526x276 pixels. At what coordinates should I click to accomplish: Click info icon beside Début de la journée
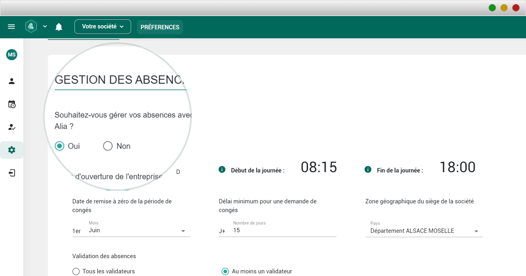(222, 169)
